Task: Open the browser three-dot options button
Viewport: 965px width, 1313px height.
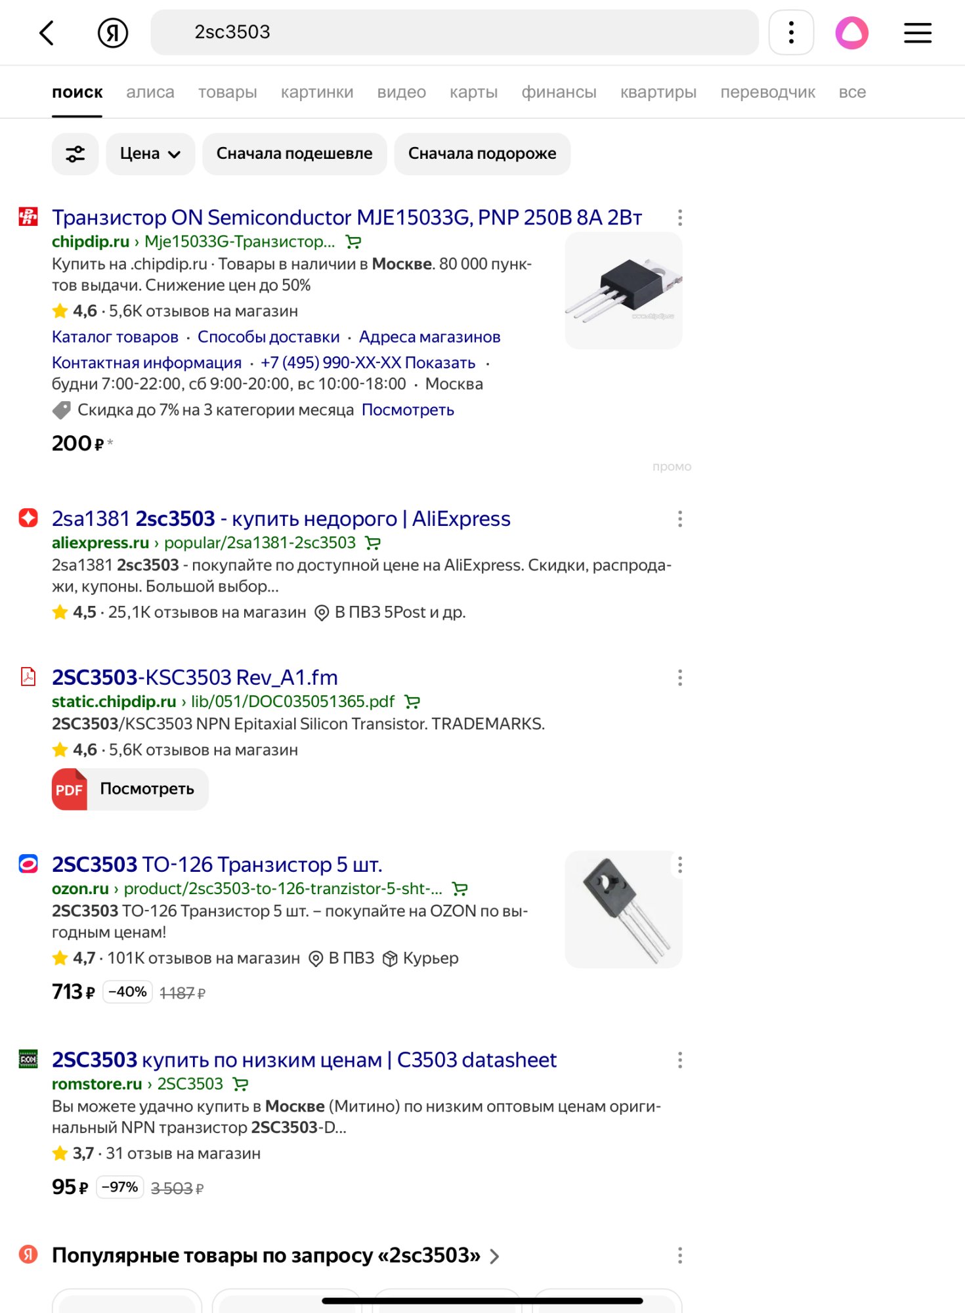Action: pyautogui.click(x=791, y=32)
